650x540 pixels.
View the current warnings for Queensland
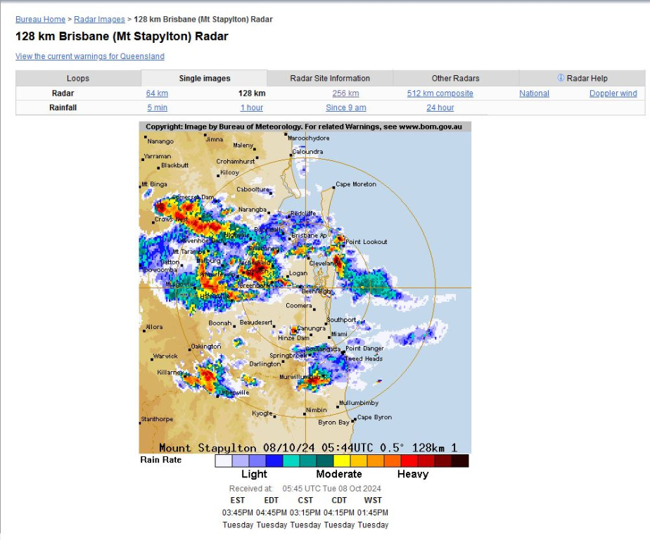click(89, 56)
